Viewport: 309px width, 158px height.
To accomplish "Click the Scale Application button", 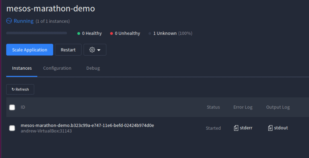I will coord(30,50).
